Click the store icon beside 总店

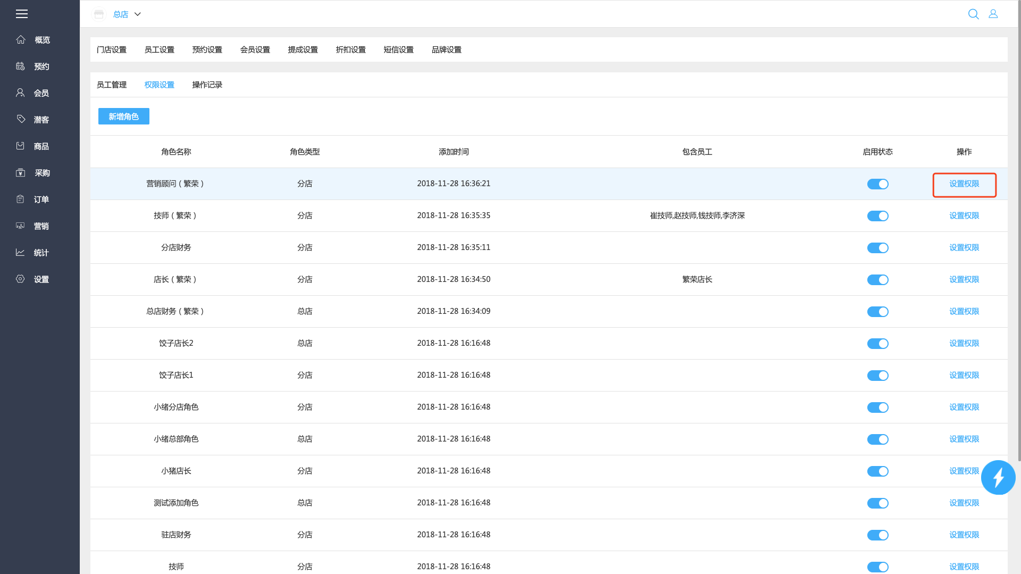[x=99, y=14]
